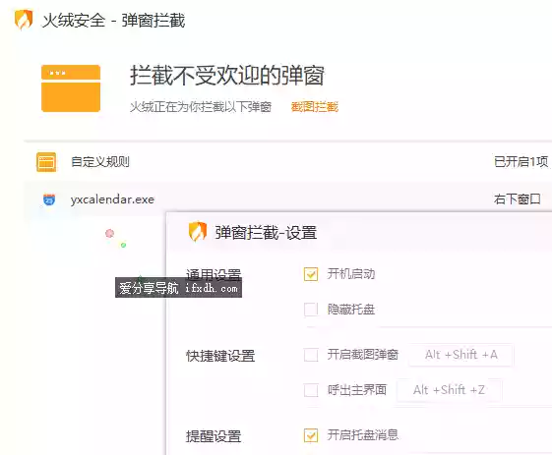Image resolution: width=552 pixels, height=455 pixels.
Task: Select the yxcalendar.exe entry
Action: 112,199
